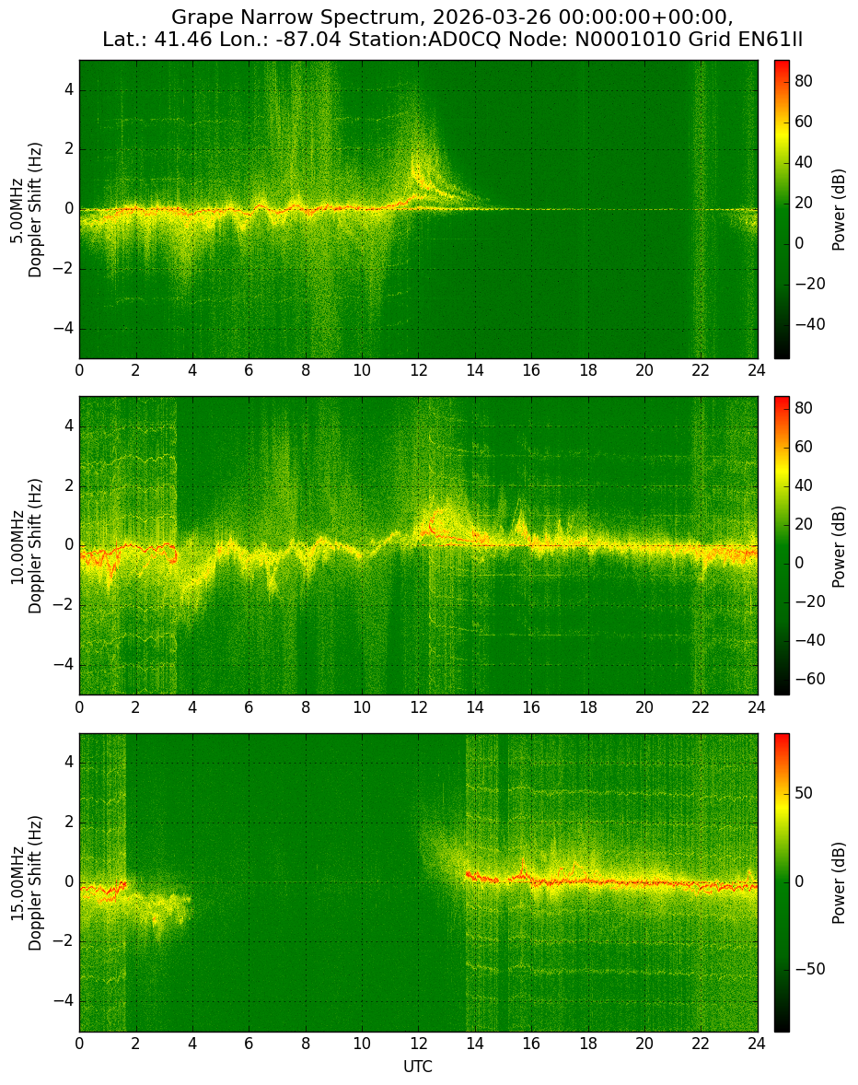
Task: Click the Power (dB) label beside the top colorbar
Action: [839, 209]
